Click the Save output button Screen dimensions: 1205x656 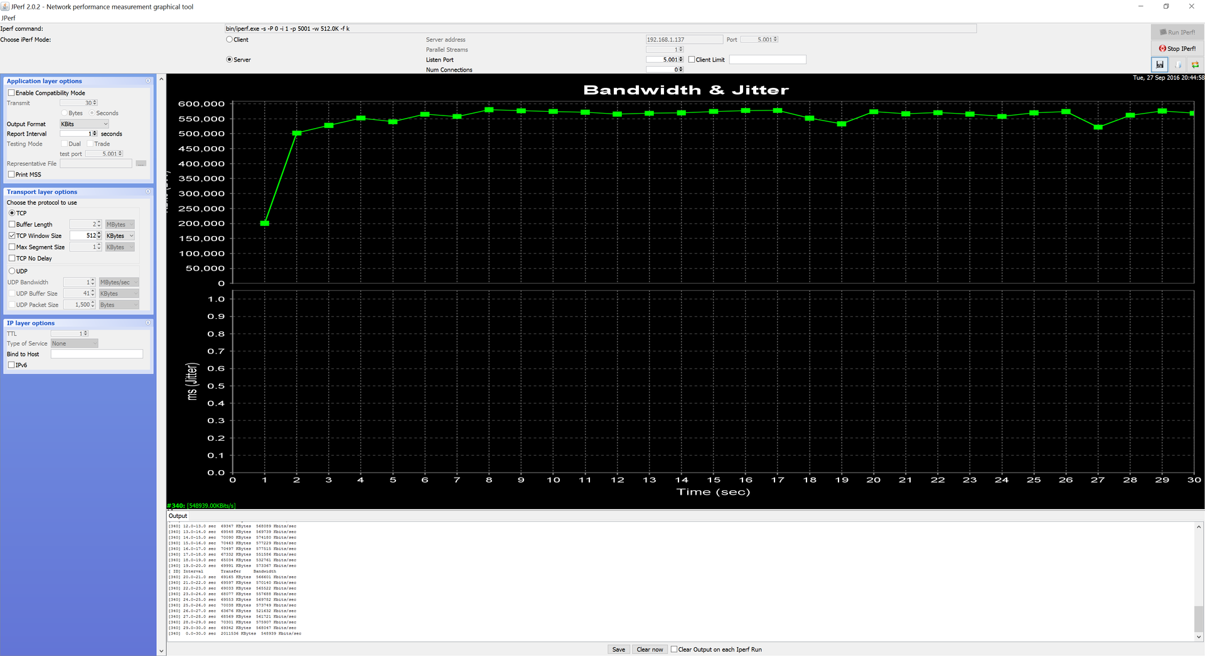click(x=618, y=649)
